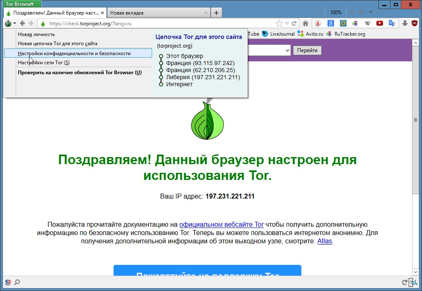Close the Новая вкладка tab
The height and width of the screenshot is (291, 422).
coord(206,13)
